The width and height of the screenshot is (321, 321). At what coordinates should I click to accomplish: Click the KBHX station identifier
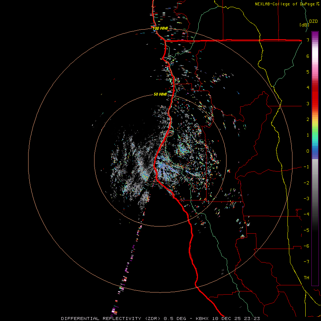(202, 319)
